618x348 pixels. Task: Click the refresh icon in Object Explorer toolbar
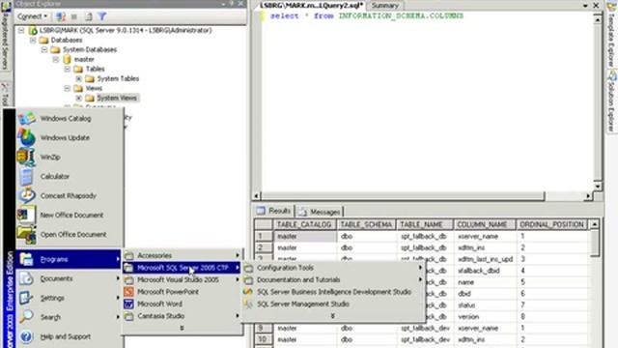point(89,16)
